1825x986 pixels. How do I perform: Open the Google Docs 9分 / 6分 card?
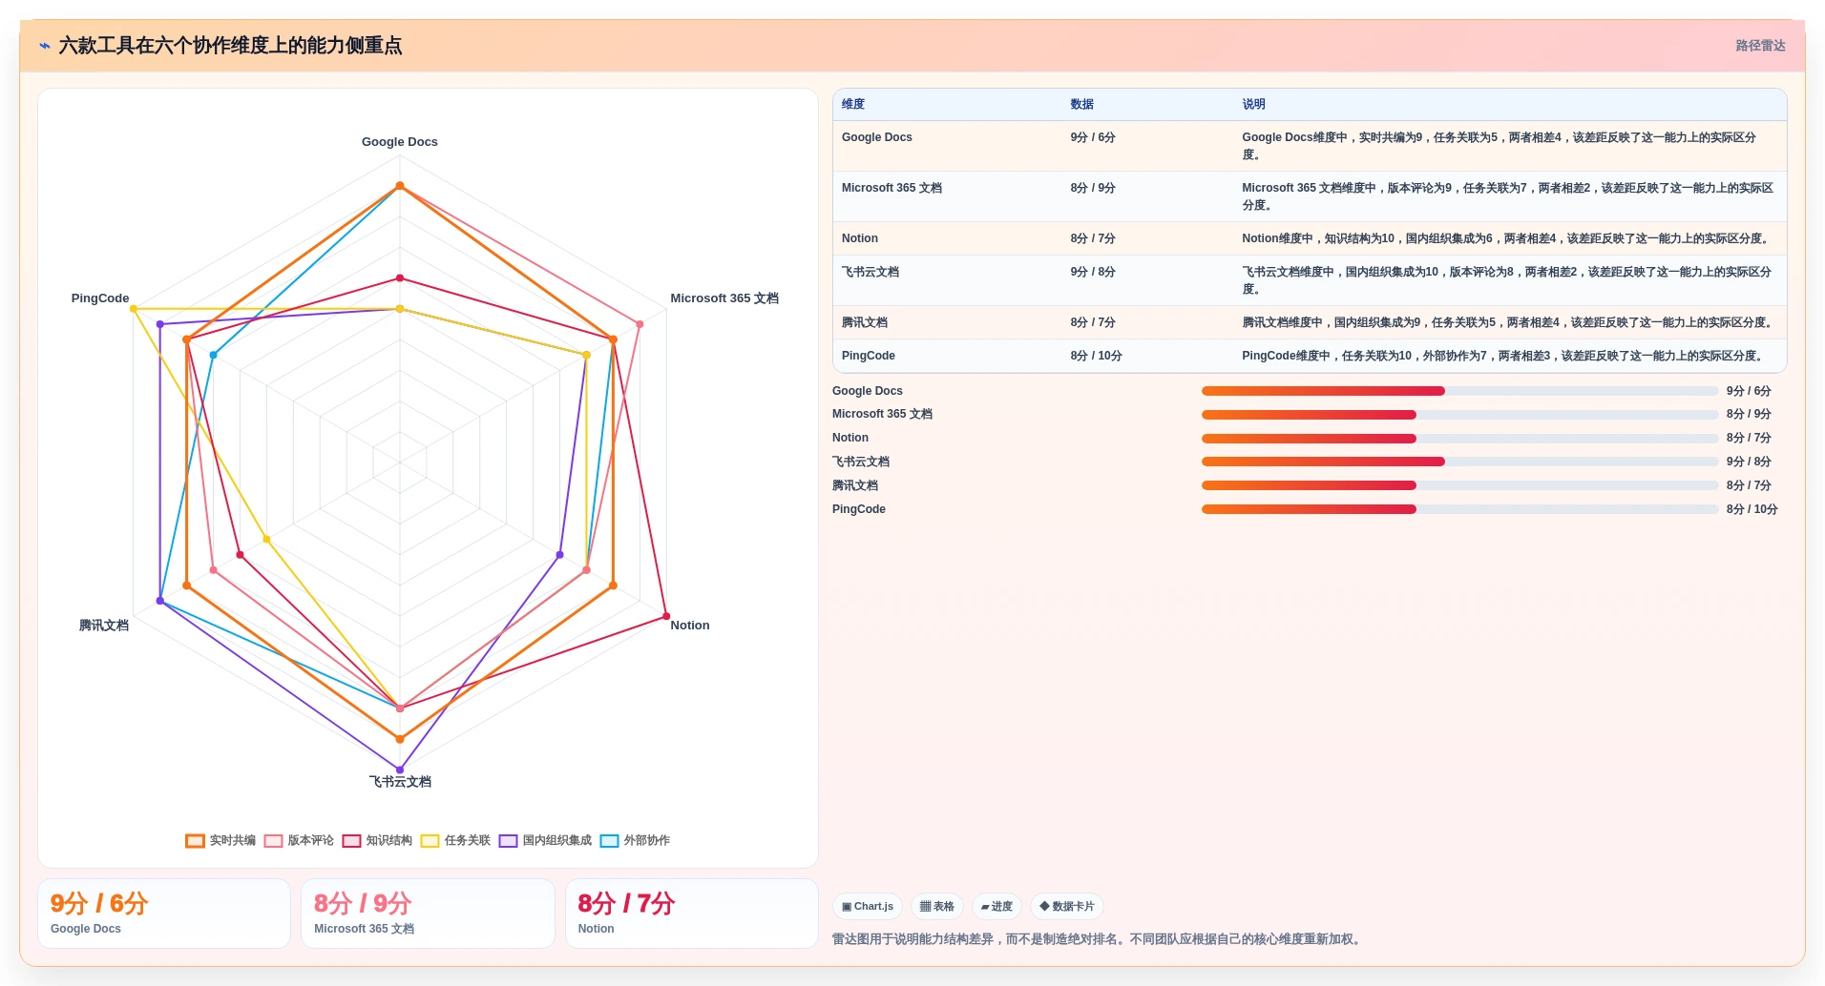164,914
